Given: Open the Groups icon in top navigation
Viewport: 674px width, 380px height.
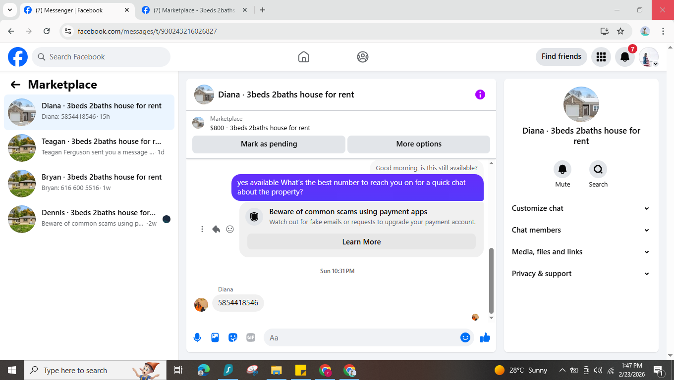Looking at the screenshot, I should [363, 57].
